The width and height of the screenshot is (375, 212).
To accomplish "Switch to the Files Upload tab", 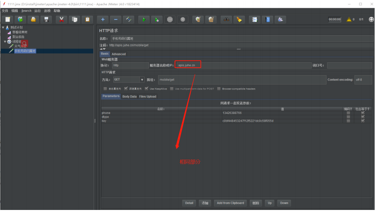I will click(x=148, y=96).
